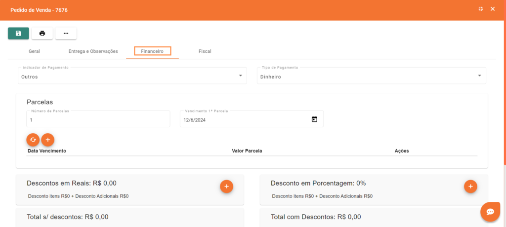506x227 pixels.
Task: Click the green save icon button
Action: click(x=18, y=33)
